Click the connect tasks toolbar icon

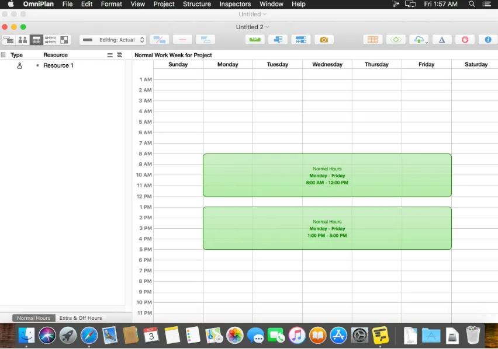coord(206,40)
